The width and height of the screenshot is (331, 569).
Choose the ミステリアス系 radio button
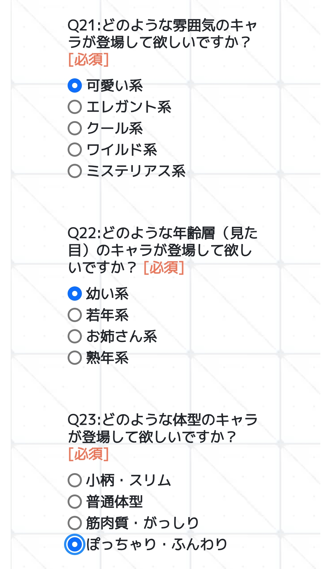(75, 171)
